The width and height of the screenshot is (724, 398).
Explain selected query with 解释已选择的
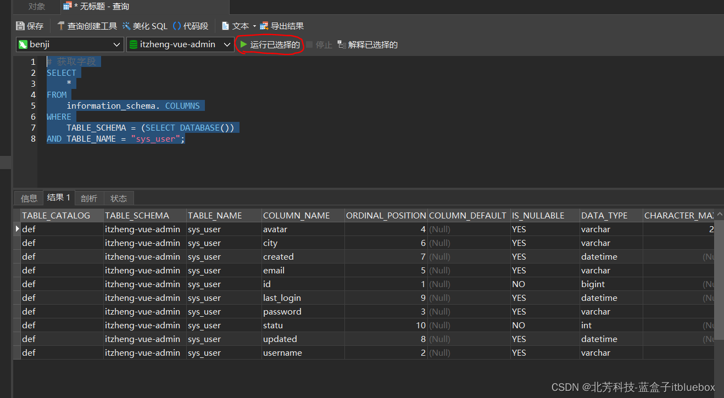367,44
